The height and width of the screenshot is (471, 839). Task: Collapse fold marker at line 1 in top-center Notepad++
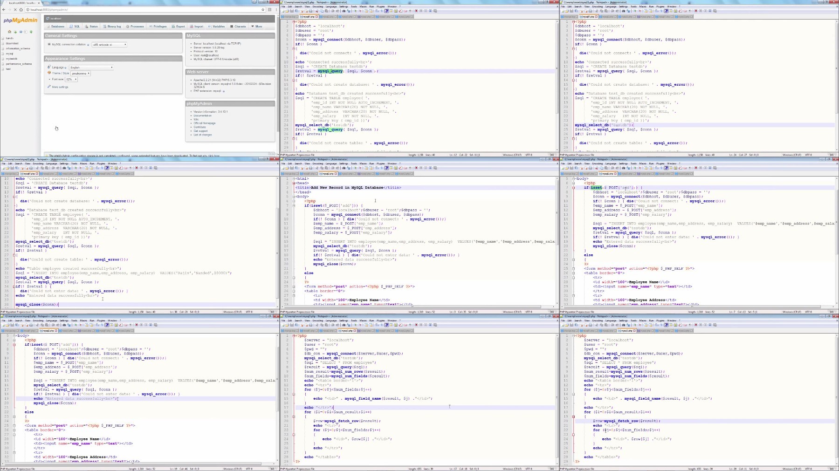(294, 22)
